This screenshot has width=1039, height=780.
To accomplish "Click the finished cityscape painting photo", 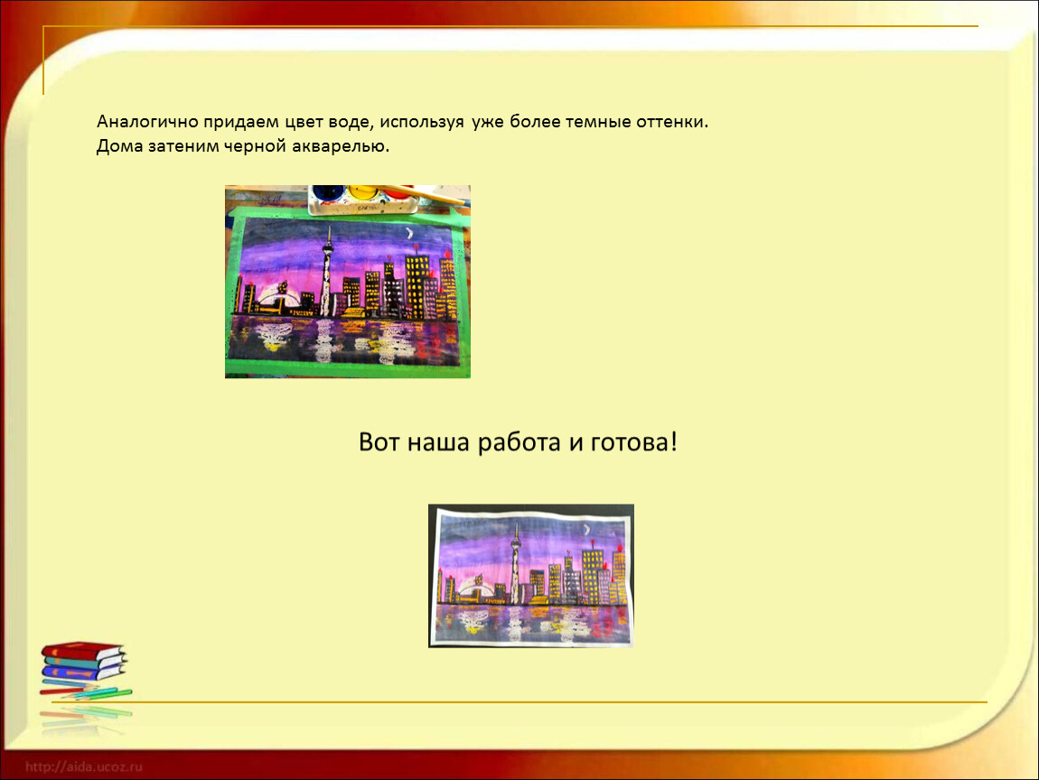I will (x=530, y=575).
